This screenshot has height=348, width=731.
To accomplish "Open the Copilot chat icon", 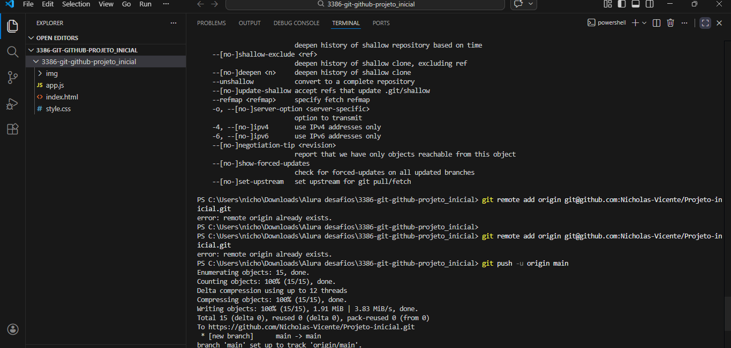I will pyautogui.click(x=518, y=4).
